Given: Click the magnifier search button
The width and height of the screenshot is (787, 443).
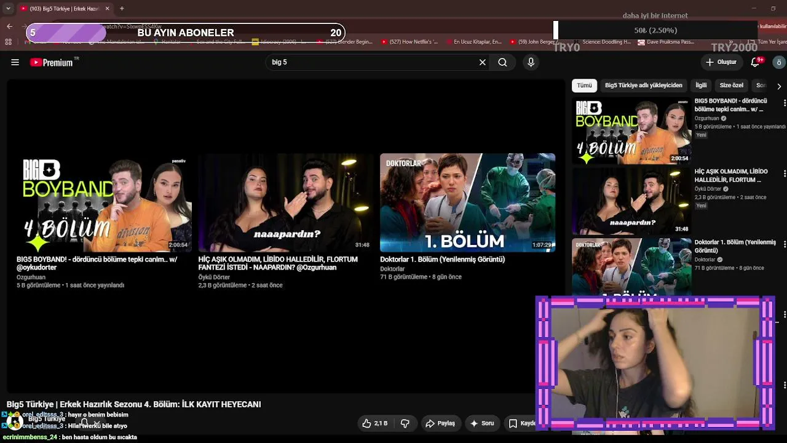Looking at the screenshot, I should point(502,62).
